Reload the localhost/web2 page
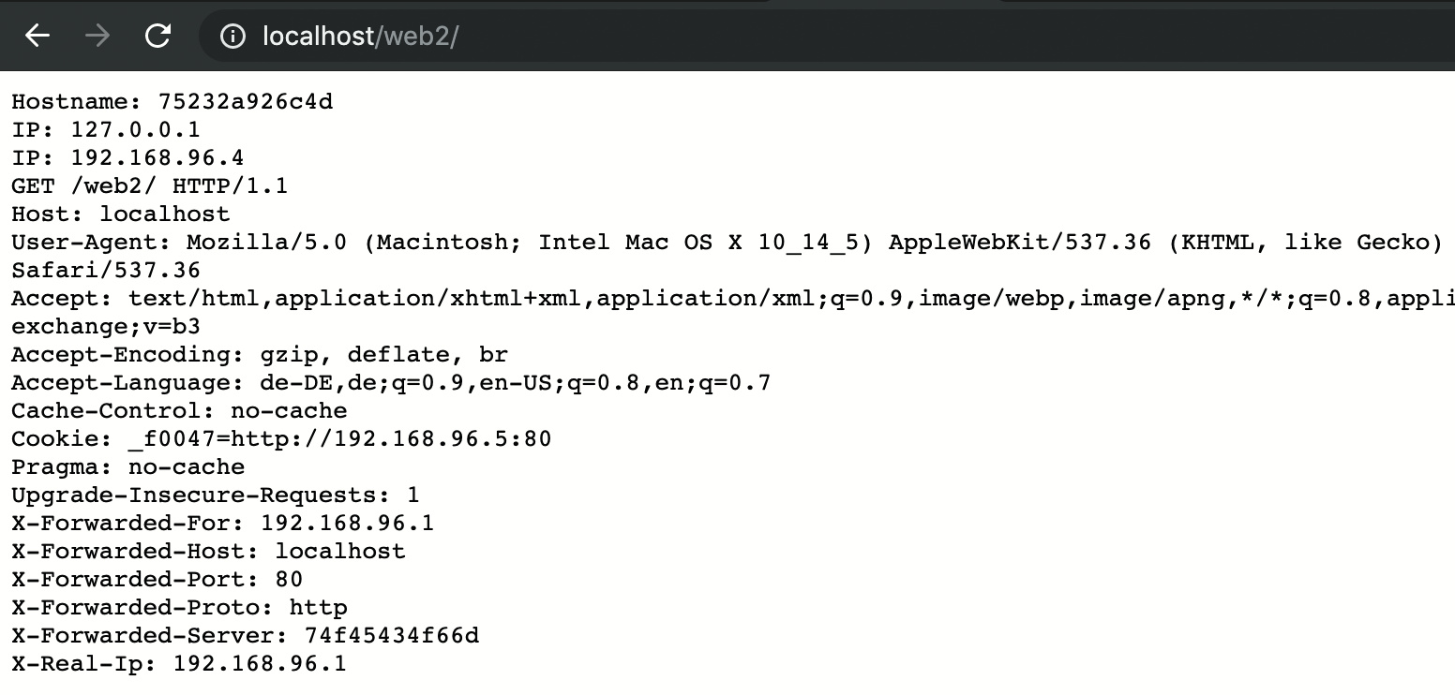This screenshot has width=1455, height=695. pyautogui.click(x=157, y=37)
